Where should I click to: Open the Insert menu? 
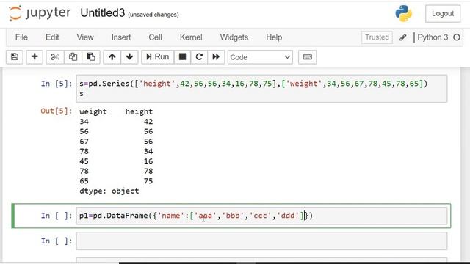coord(121,37)
